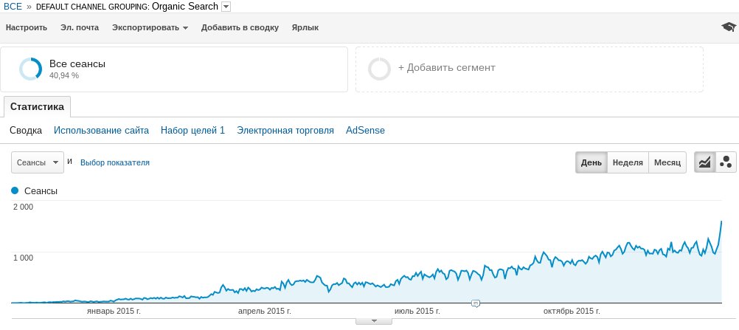
Task: Click the Все сеансы segment donut icon
Action: [30, 69]
